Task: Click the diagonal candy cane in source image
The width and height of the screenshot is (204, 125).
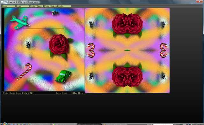Action: coord(24,72)
